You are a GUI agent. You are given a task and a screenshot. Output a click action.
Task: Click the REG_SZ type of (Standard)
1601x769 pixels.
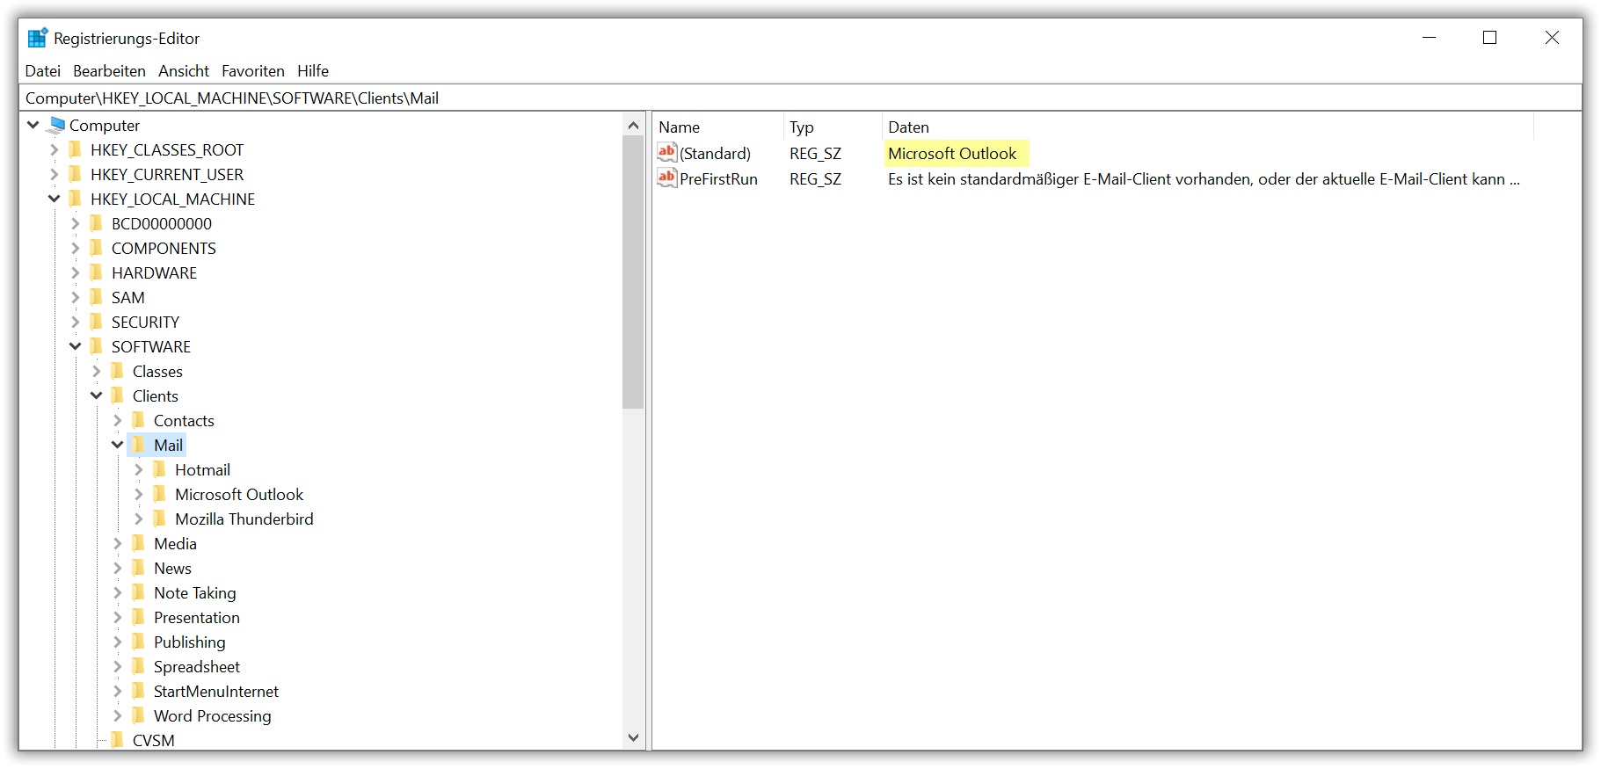pos(815,153)
